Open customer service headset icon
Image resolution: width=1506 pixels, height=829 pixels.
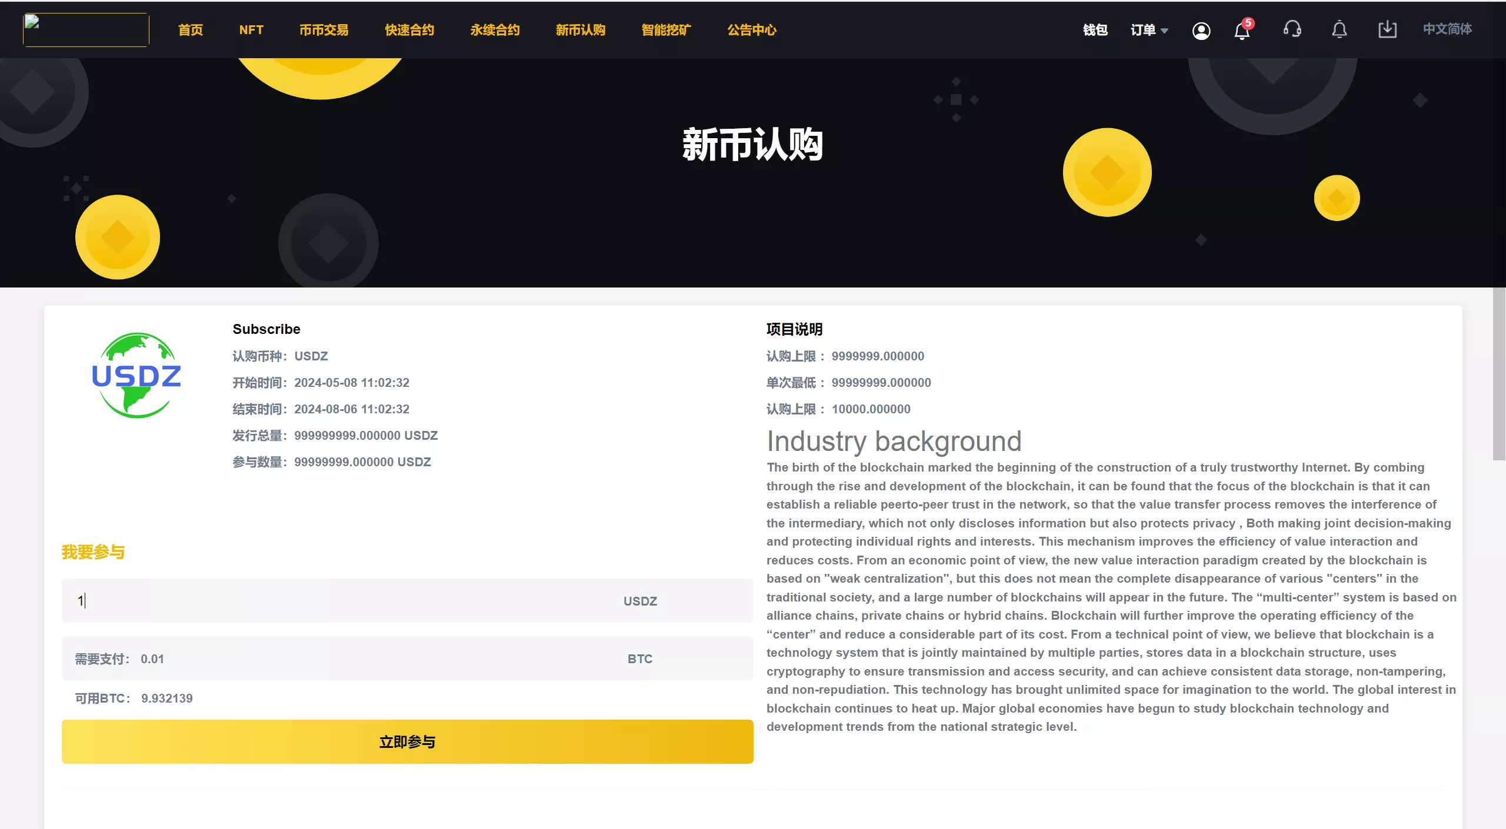(1292, 30)
